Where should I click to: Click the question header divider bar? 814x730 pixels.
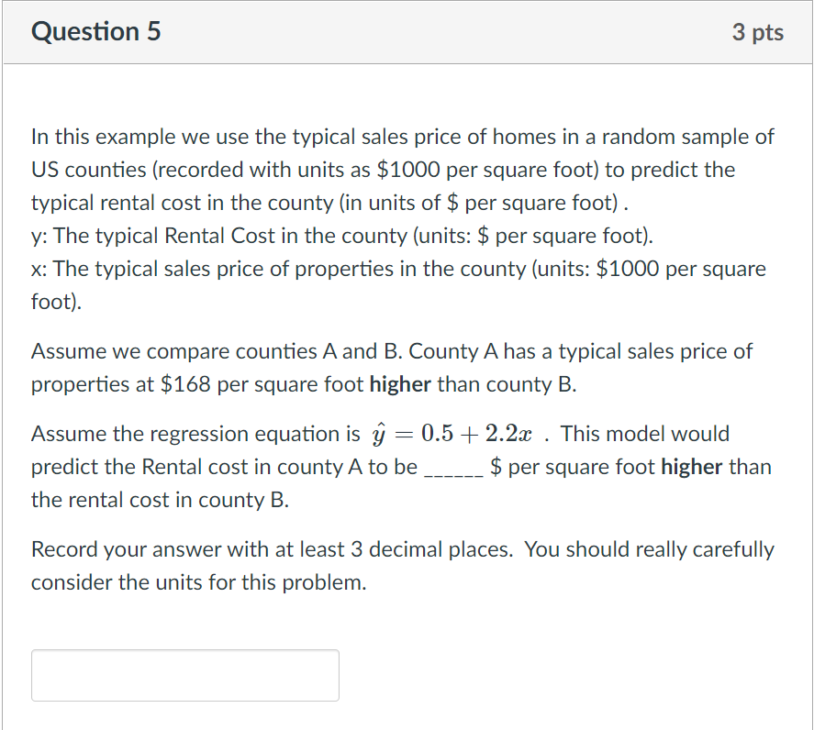tap(407, 64)
